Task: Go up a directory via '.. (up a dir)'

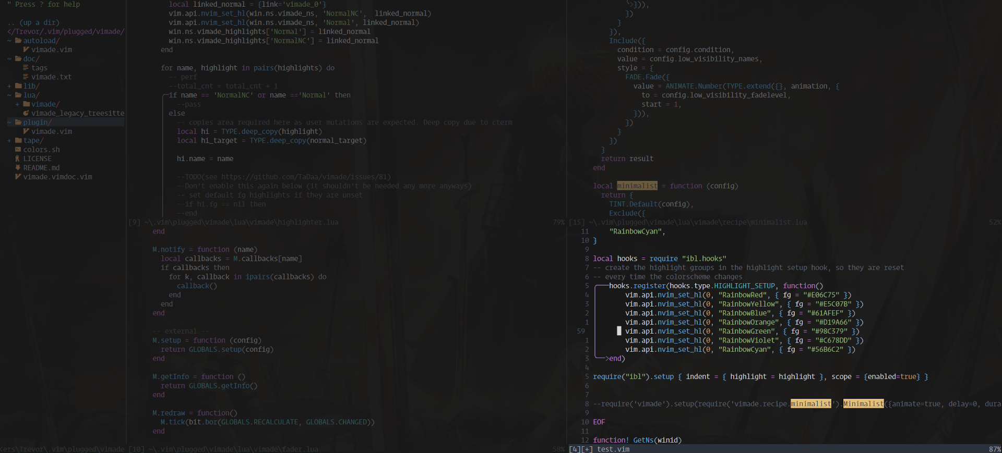Action: [x=33, y=22]
